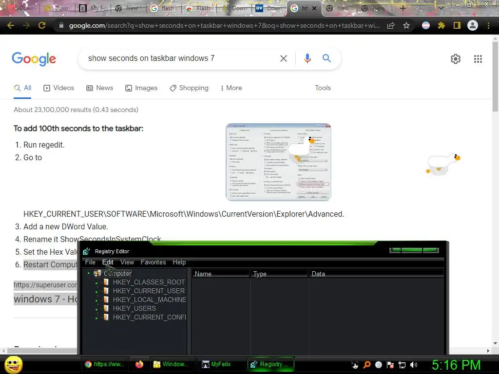The height and width of the screenshot is (374, 499).
Task: Select the All results tab
Action: [x=22, y=88]
